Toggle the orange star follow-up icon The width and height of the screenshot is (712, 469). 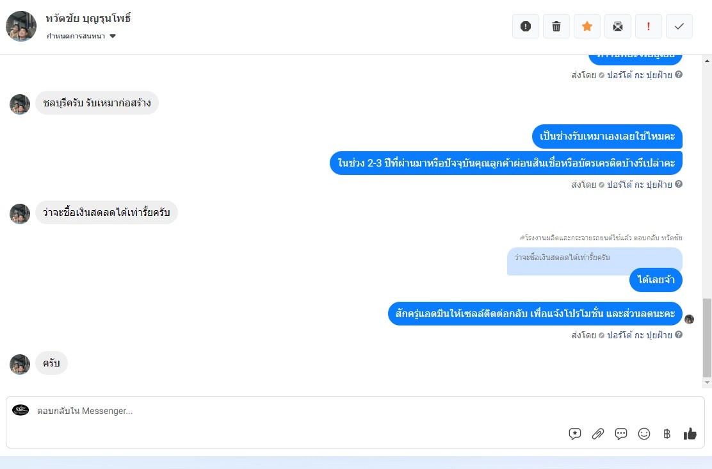587,26
